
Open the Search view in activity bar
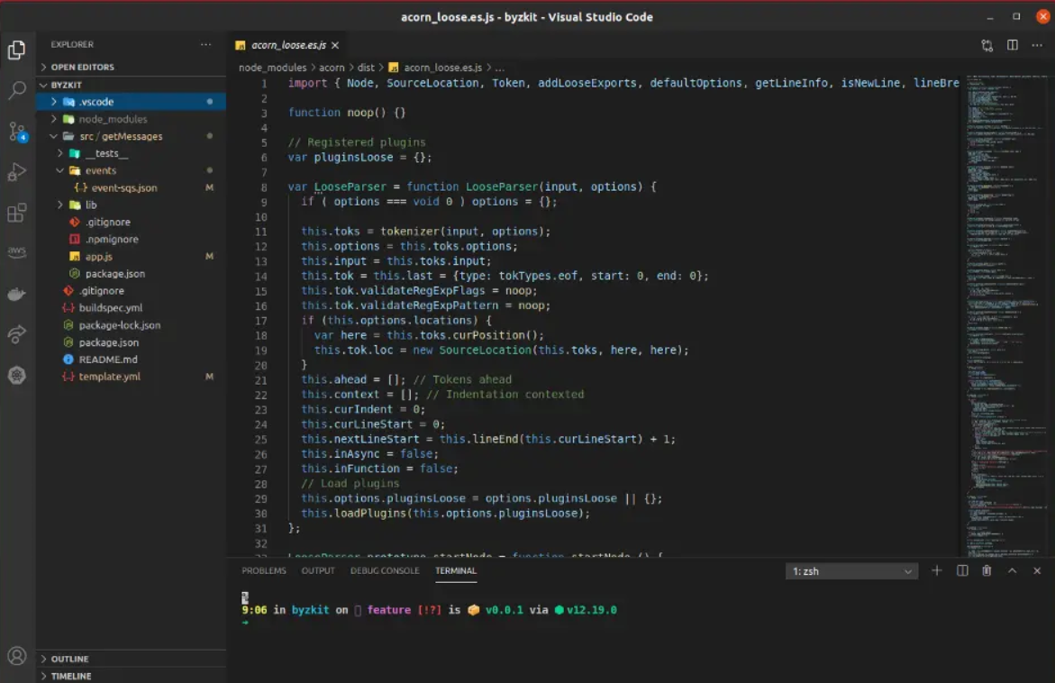pyautogui.click(x=17, y=90)
